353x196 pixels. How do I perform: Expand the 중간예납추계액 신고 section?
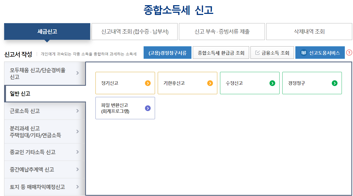41,169
